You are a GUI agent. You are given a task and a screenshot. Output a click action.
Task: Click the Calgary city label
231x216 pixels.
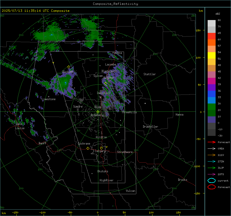pyautogui.click(x=100, y=151)
